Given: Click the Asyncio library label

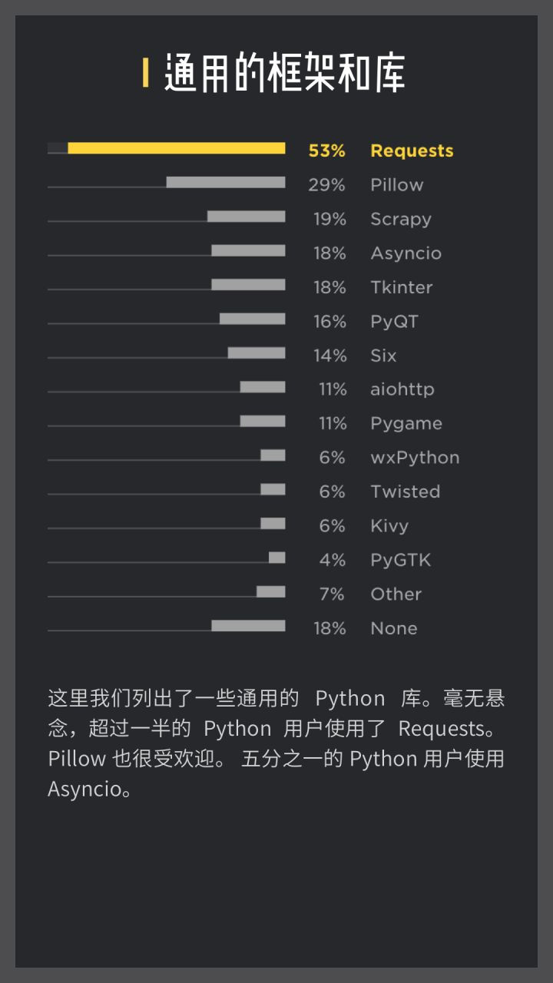Looking at the screenshot, I should click(406, 253).
